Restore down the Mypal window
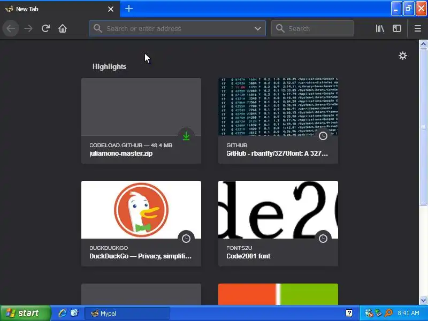 tap(409, 9)
